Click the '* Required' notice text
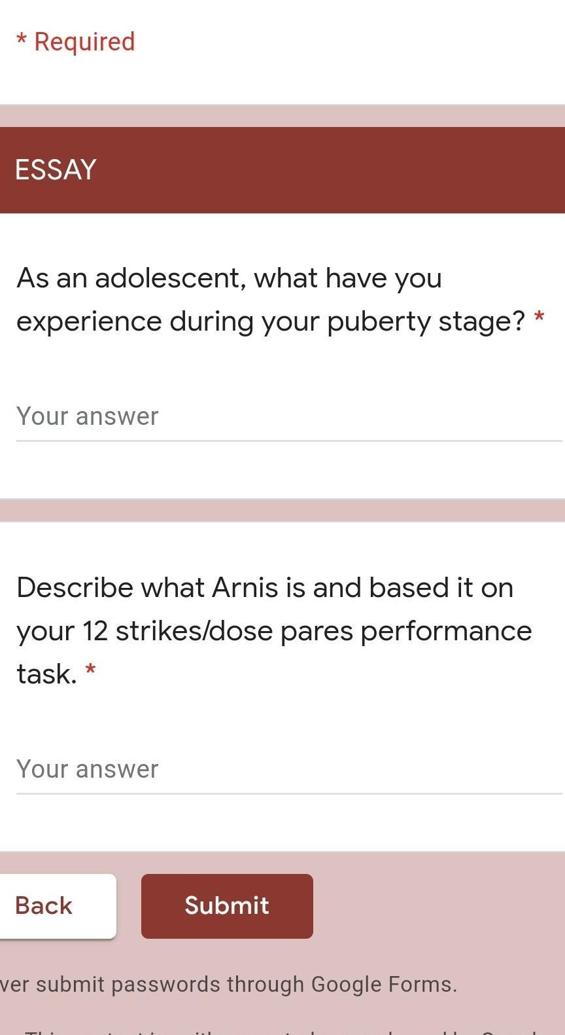This screenshot has width=565, height=1035. pos(76,42)
